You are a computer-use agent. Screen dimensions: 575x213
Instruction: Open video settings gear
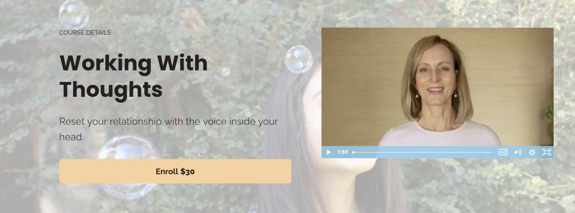click(x=532, y=152)
